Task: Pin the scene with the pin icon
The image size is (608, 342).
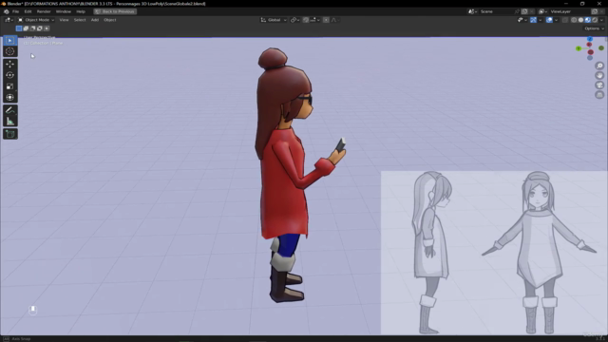Action: pos(517,11)
